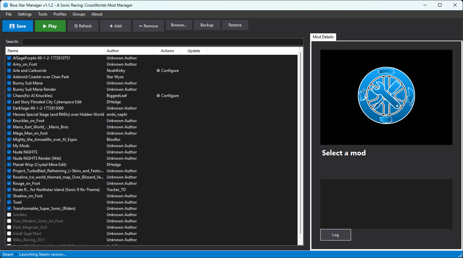This screenshot has width=463, height=258.
Task: Disable the AISagePurple-69-1-2-1772810751 mod checkbox
Action: pos(9,58)
